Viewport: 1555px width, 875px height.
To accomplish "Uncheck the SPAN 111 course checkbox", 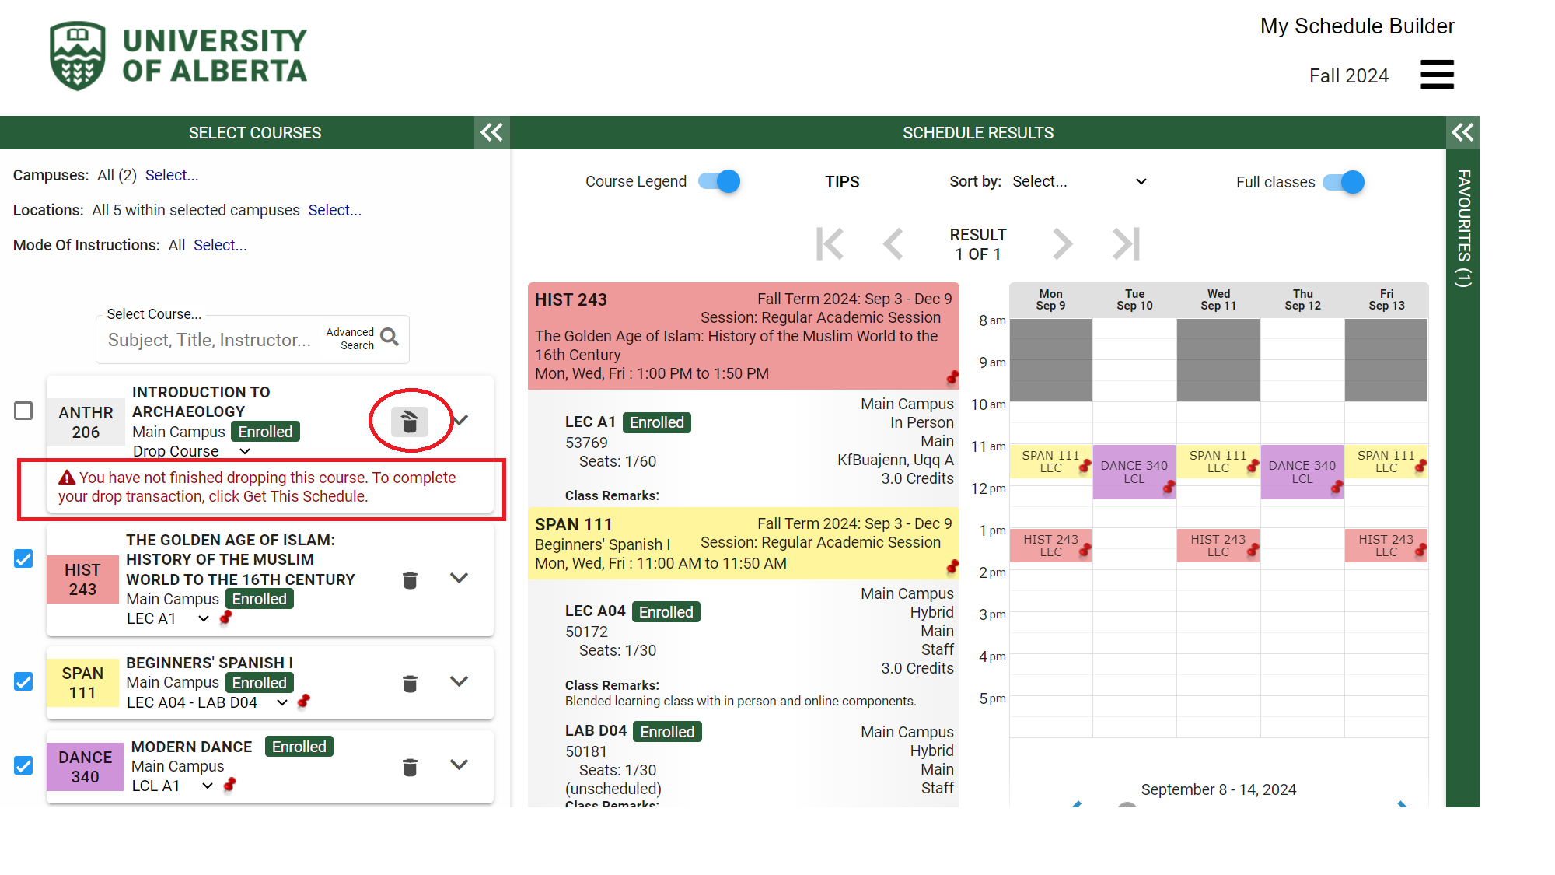I will pyautogui.click(x=24, y=681).
